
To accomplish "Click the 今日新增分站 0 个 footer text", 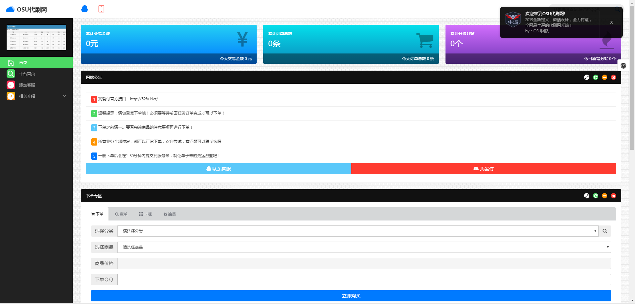I will tap(600, 59).
